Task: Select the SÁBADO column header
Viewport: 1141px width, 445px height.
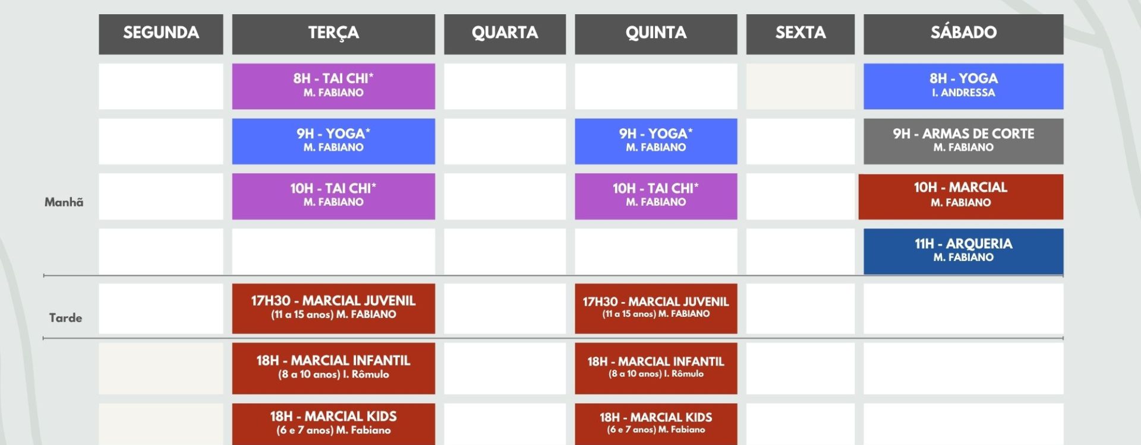Action: coord(963,34)
